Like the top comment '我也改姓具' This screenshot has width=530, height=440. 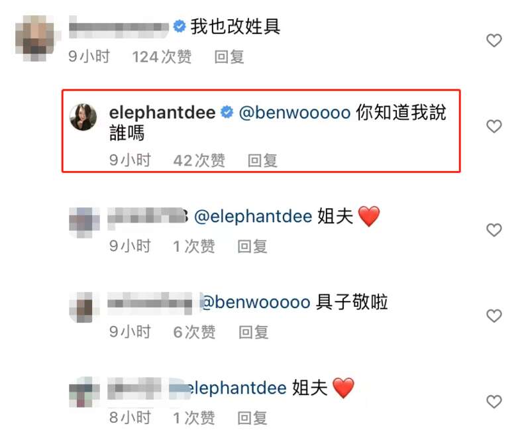pos(494,40)
